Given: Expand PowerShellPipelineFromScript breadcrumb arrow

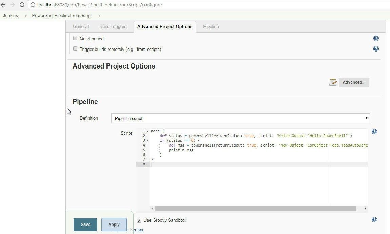Looking at the screenshot, I should coord(99,15).
